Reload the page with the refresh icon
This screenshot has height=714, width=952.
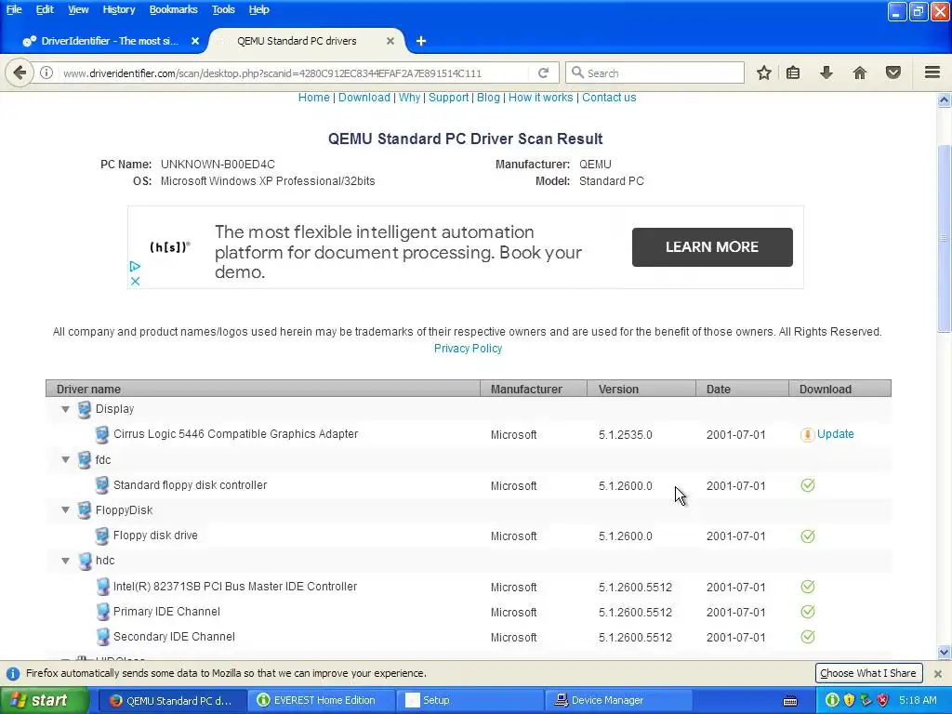(x=543, y=73)
